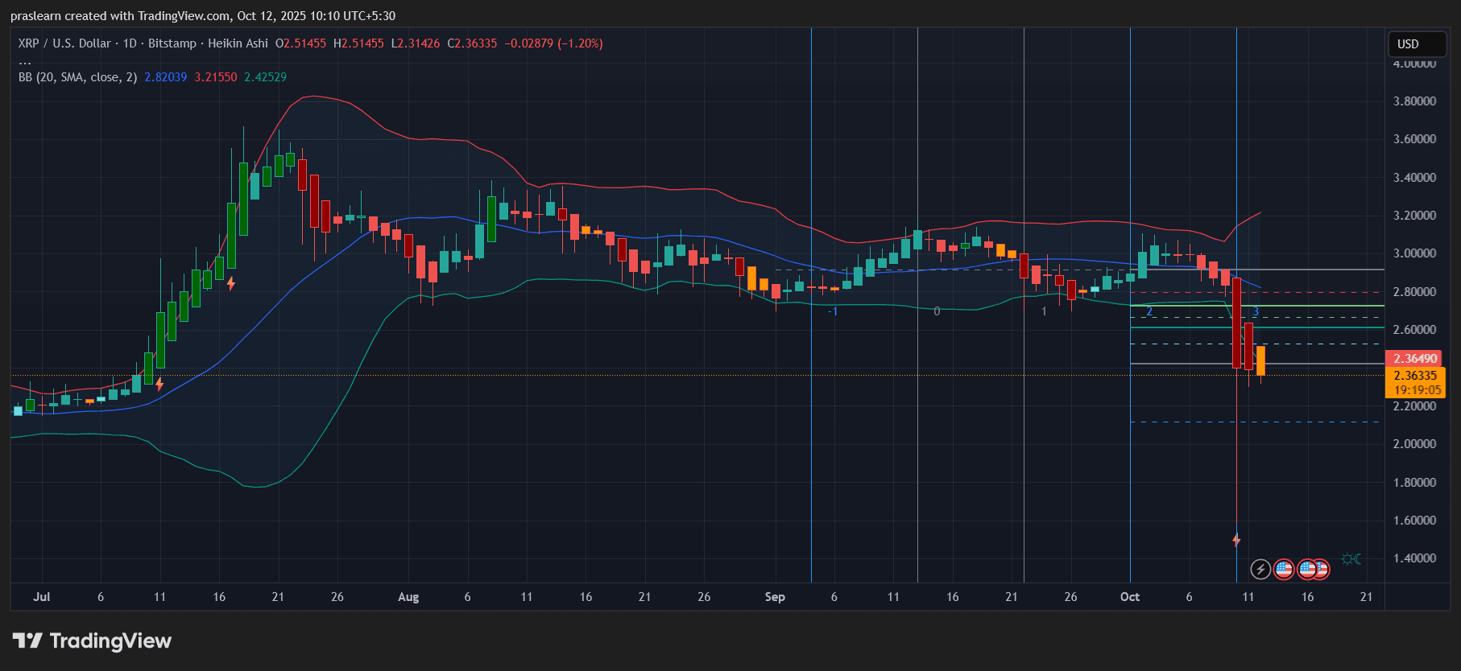
Task: Click the TradingView wordmark text
Action: (110, 640)
